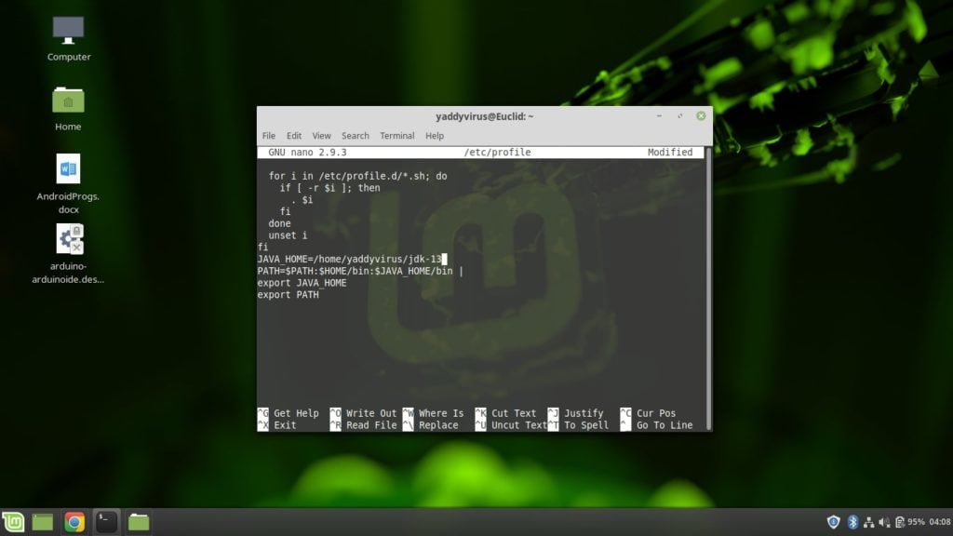Viewport: 953px width, 536px height.
Task: Open the battery power tray icon
Action: point(900,522)
